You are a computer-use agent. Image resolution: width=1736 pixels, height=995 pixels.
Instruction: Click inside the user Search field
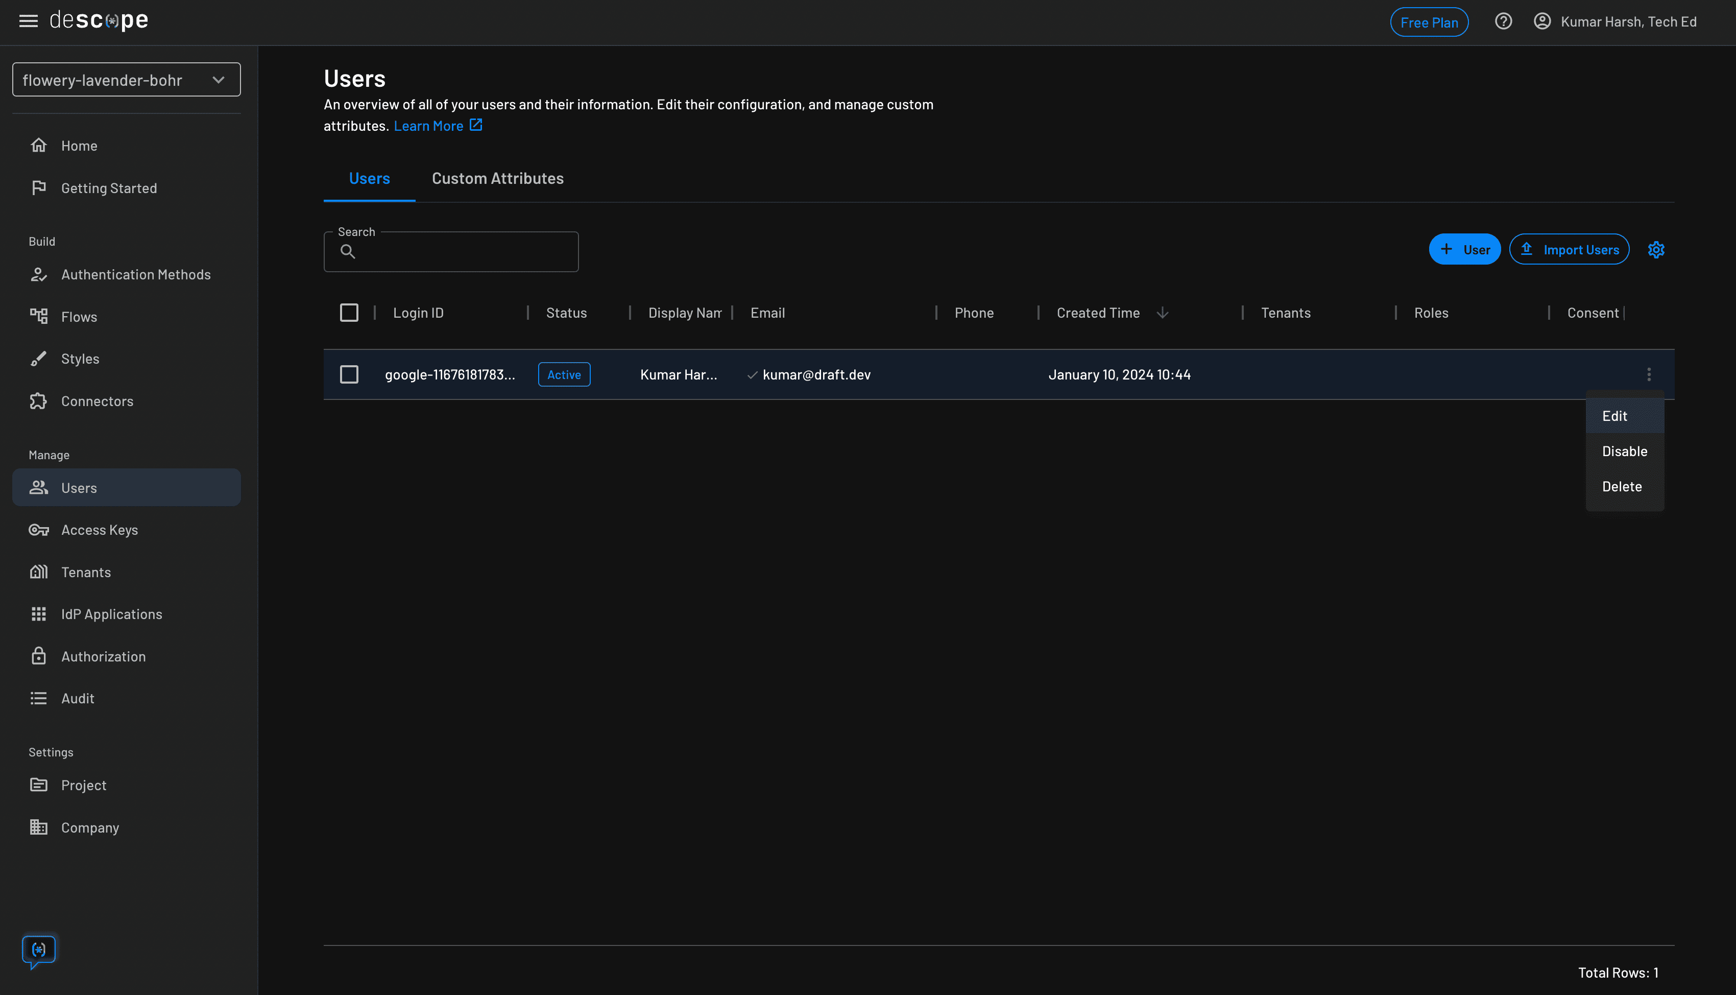(465, 251)
